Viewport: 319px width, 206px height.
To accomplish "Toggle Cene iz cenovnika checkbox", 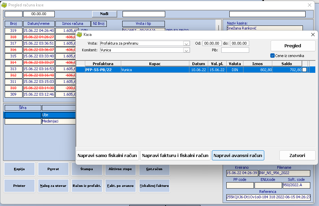I will coord(272,55).
